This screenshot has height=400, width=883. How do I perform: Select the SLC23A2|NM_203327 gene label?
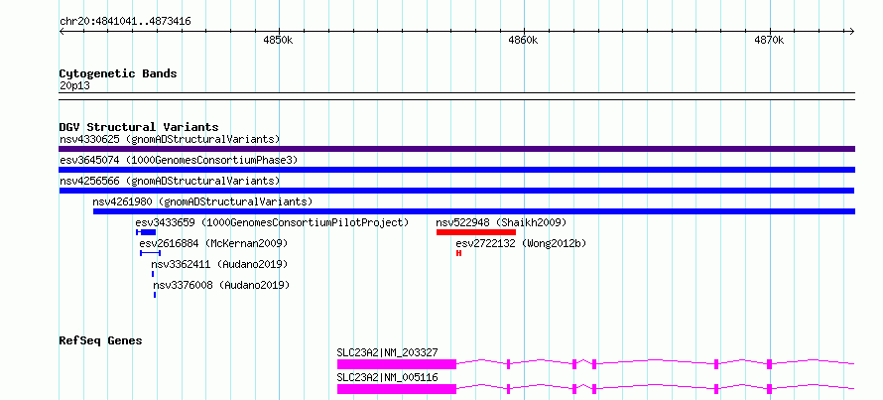pos(388,352)
